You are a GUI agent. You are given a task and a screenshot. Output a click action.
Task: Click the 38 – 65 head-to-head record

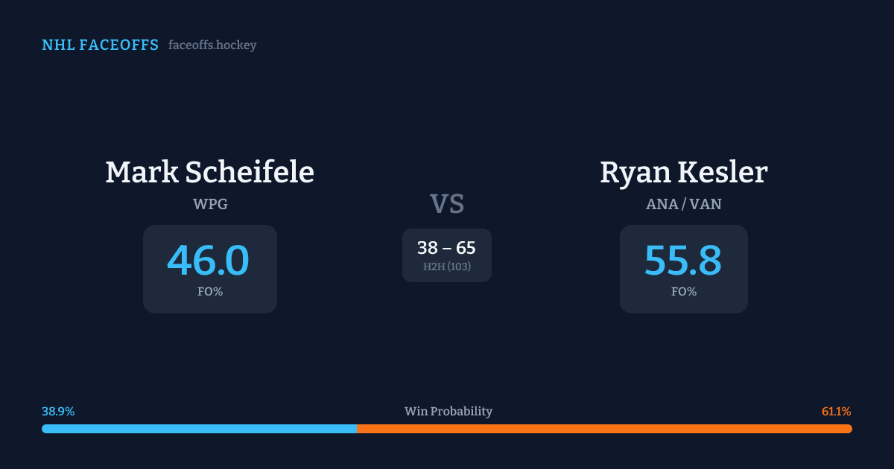click(x=446, y=248)
